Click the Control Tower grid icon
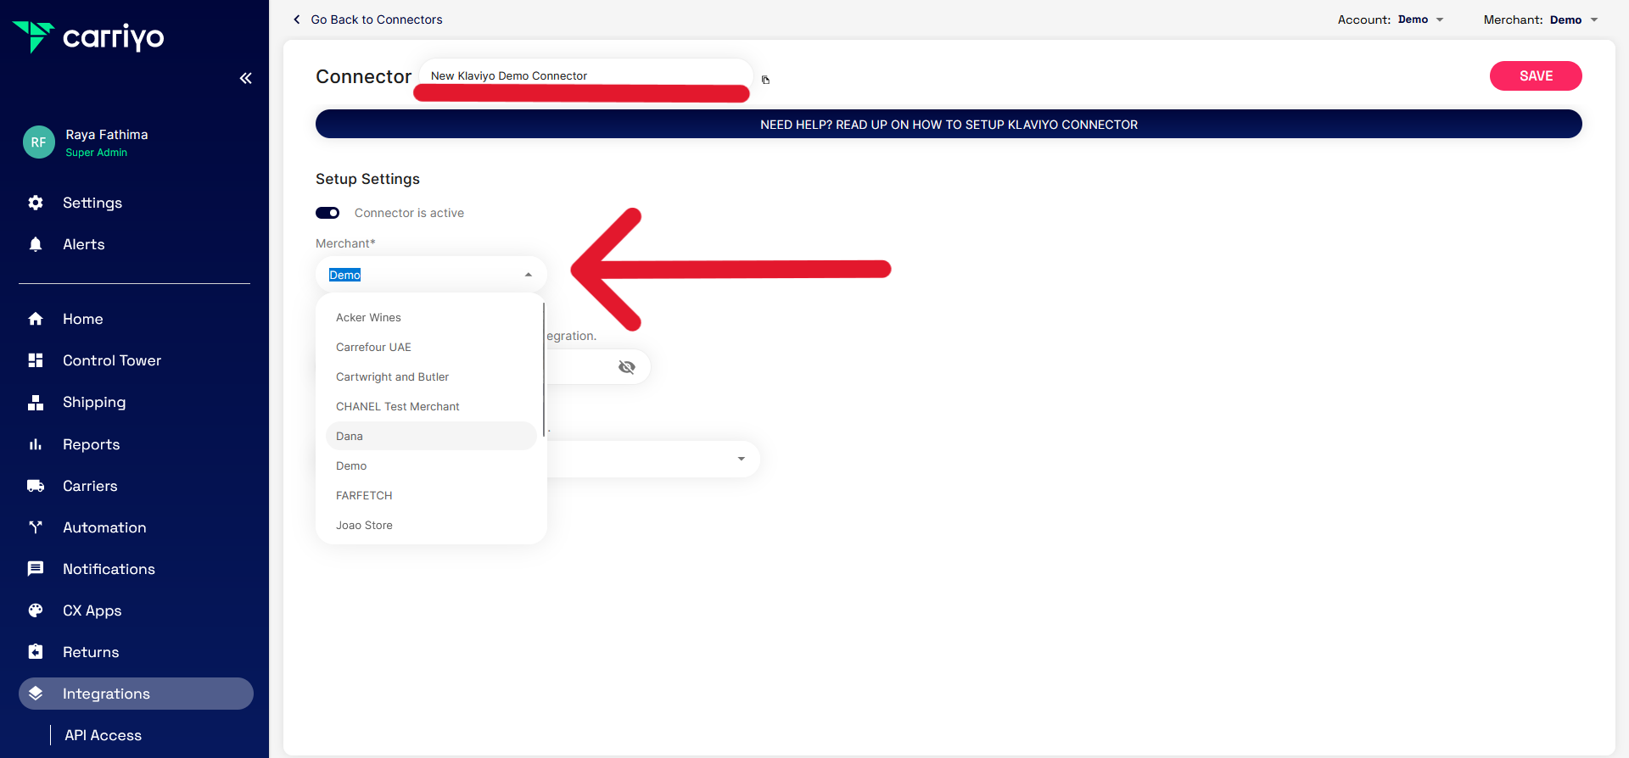This screenshot has width=1629, height=758. [36, 360]
